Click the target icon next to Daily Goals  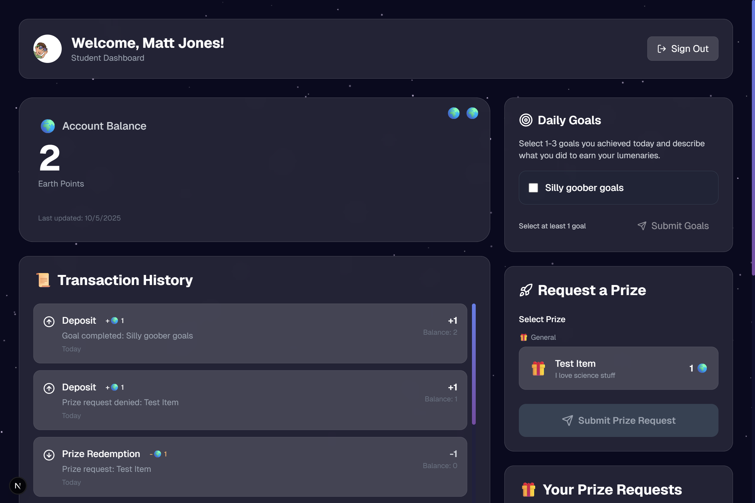526,120
